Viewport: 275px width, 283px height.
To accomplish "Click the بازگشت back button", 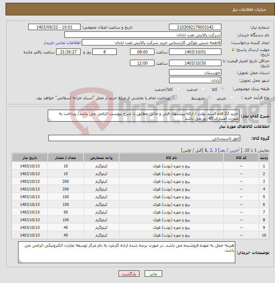I will (129, 274).
